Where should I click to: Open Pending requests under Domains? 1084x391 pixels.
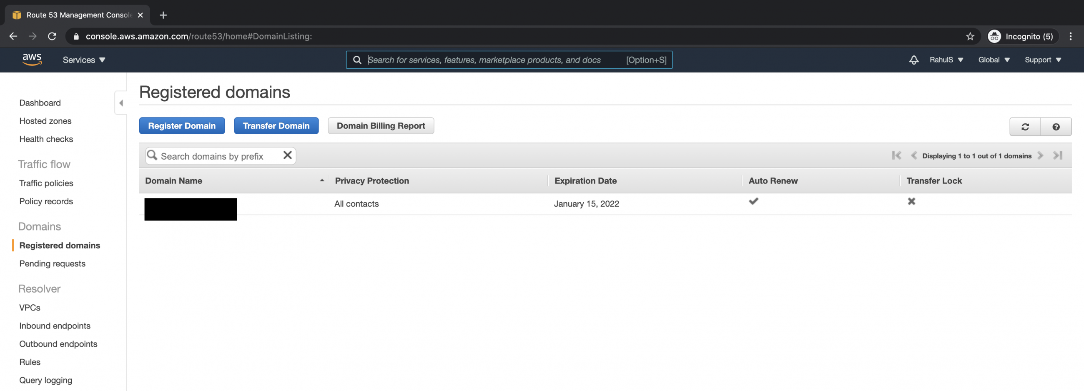tap(52, 263)
